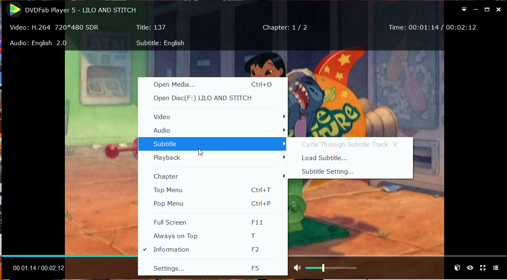Open Settings... from context menu

point(213,269)
